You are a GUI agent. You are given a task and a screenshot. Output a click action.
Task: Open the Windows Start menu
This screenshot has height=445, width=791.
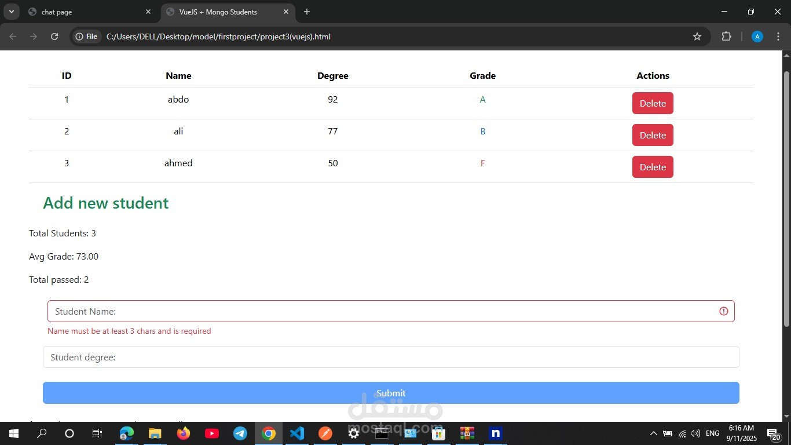(13, 433)
